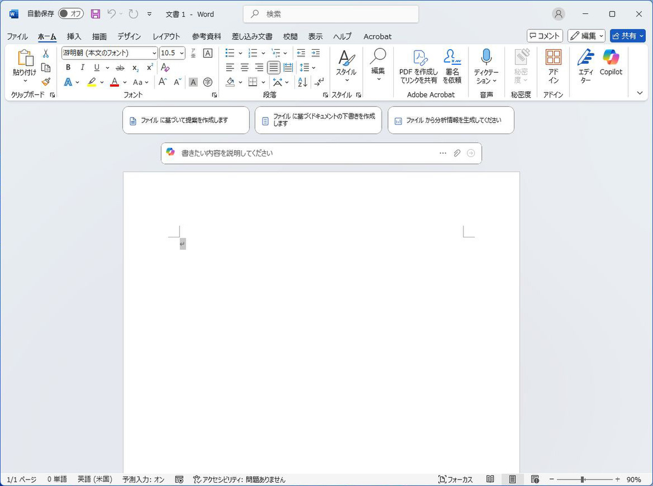This screenshot has height=486, width=653.
Task: Open the File tab
Action: (x=17, y=37)
